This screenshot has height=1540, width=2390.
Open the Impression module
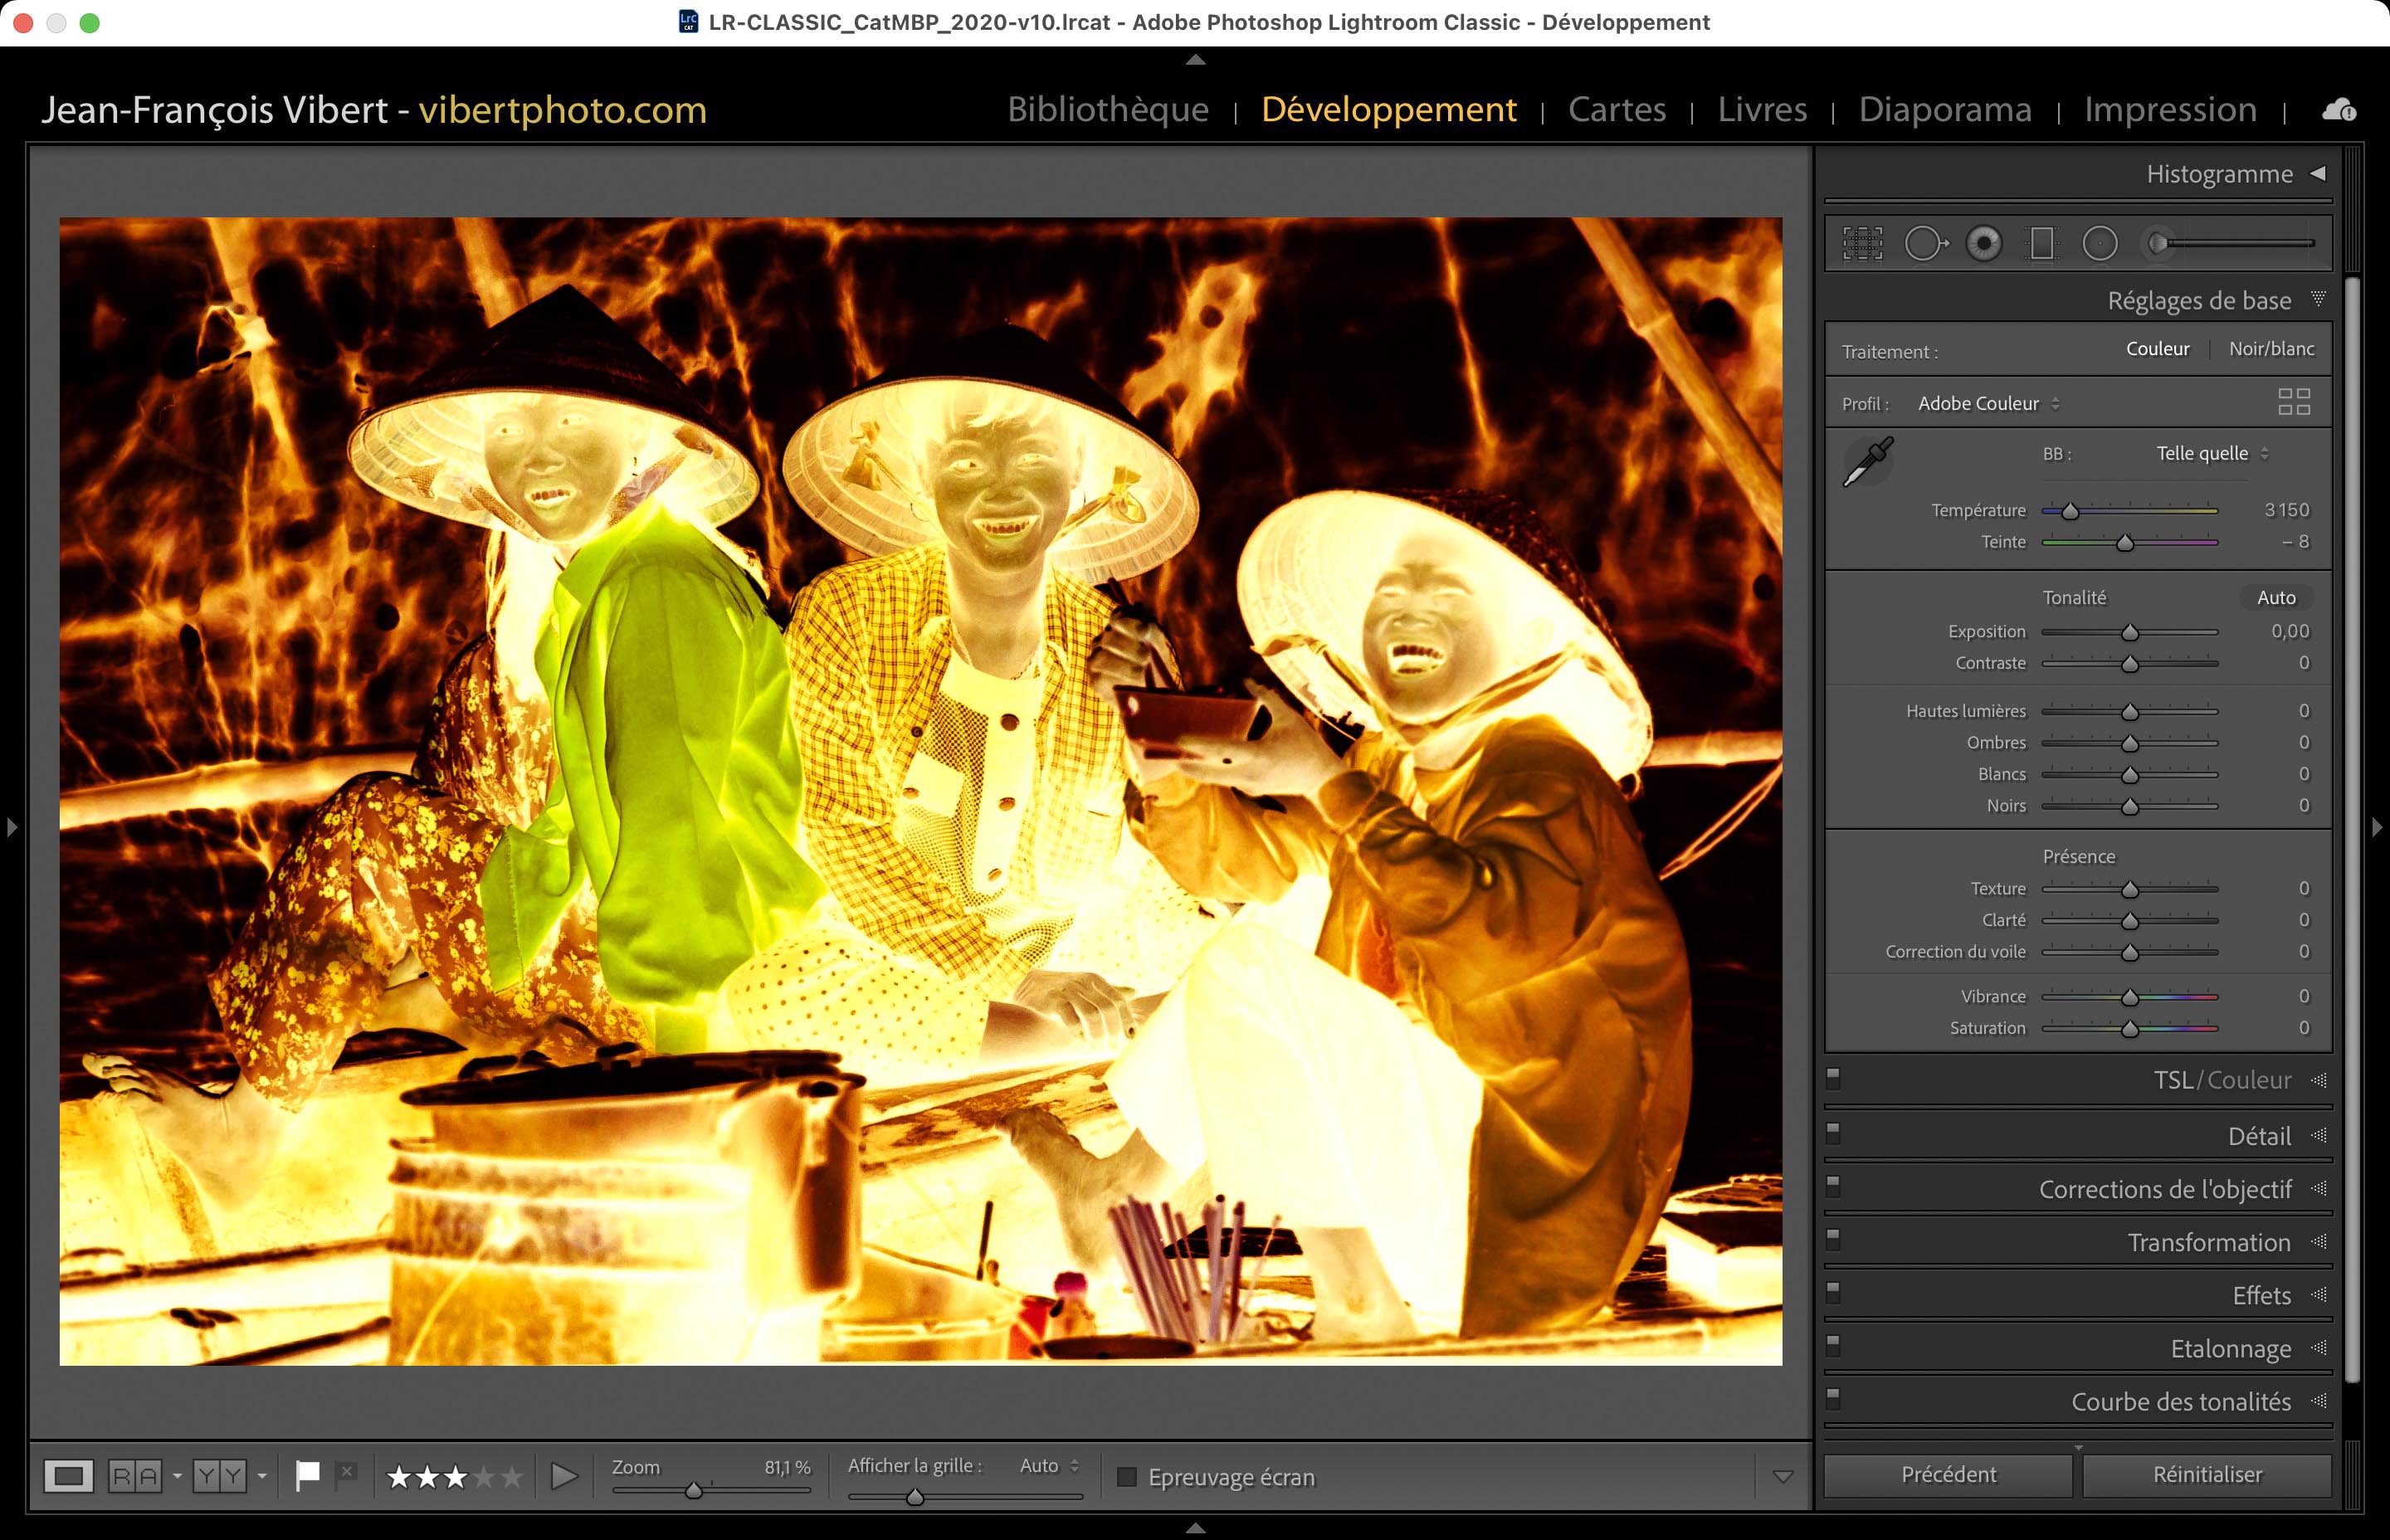pyautogui.click(x=2170, y=109)
